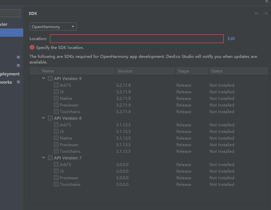The height and width of the screenshot is (210, 271).
Task: Click the back navigation arrow
Action: click(257, 13)
